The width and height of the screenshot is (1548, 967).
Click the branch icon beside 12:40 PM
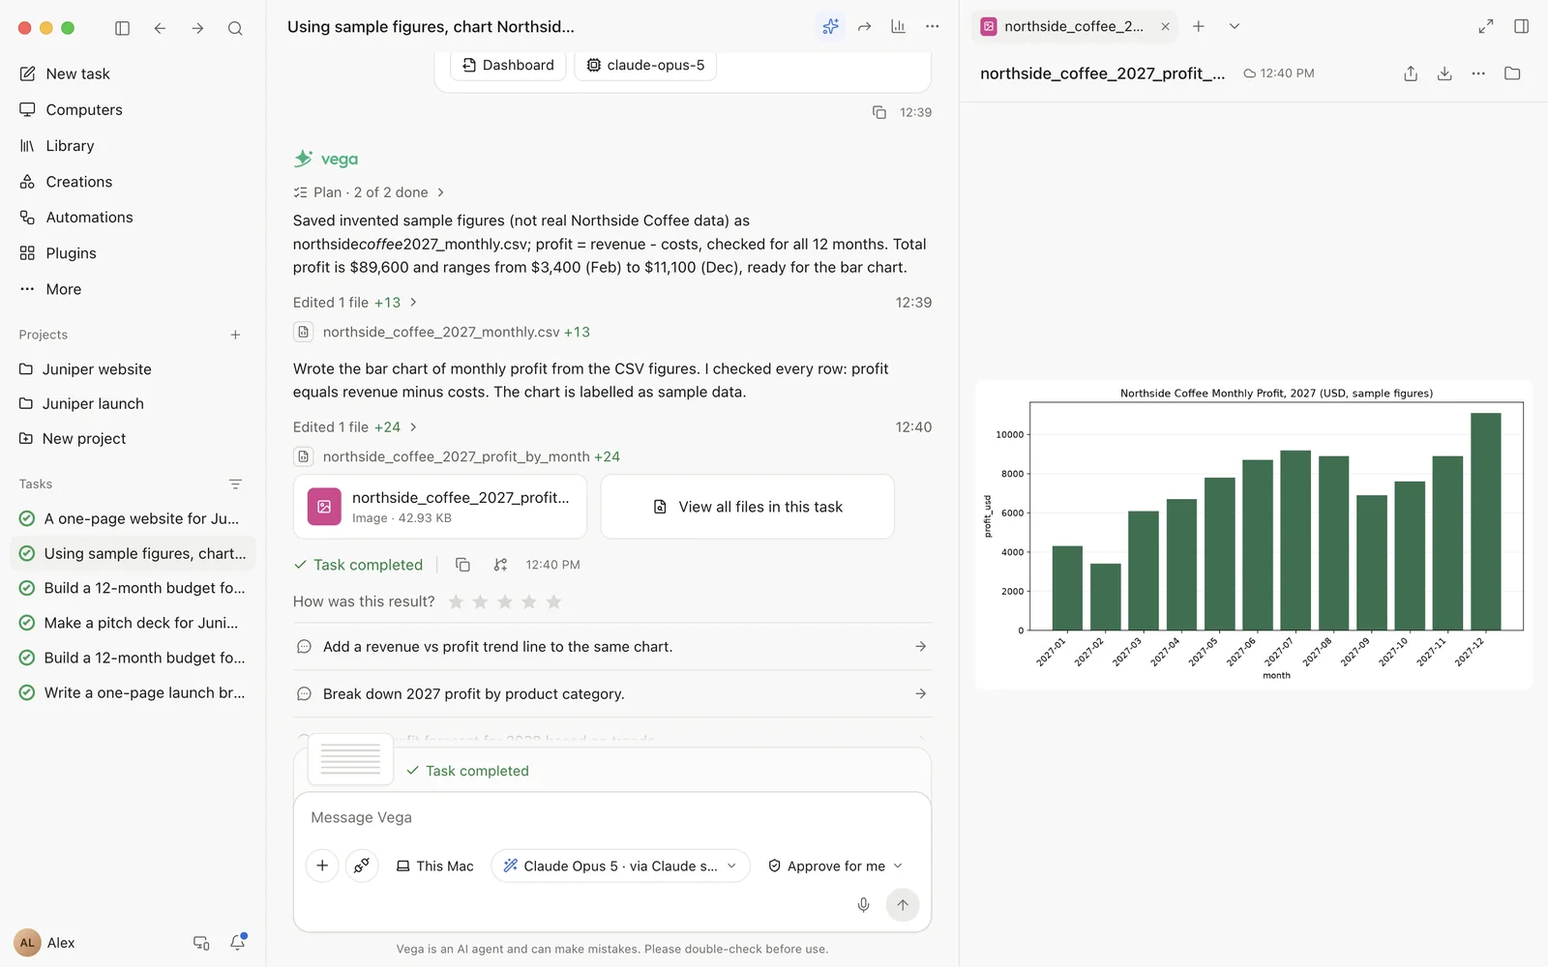tap(500, 565)
